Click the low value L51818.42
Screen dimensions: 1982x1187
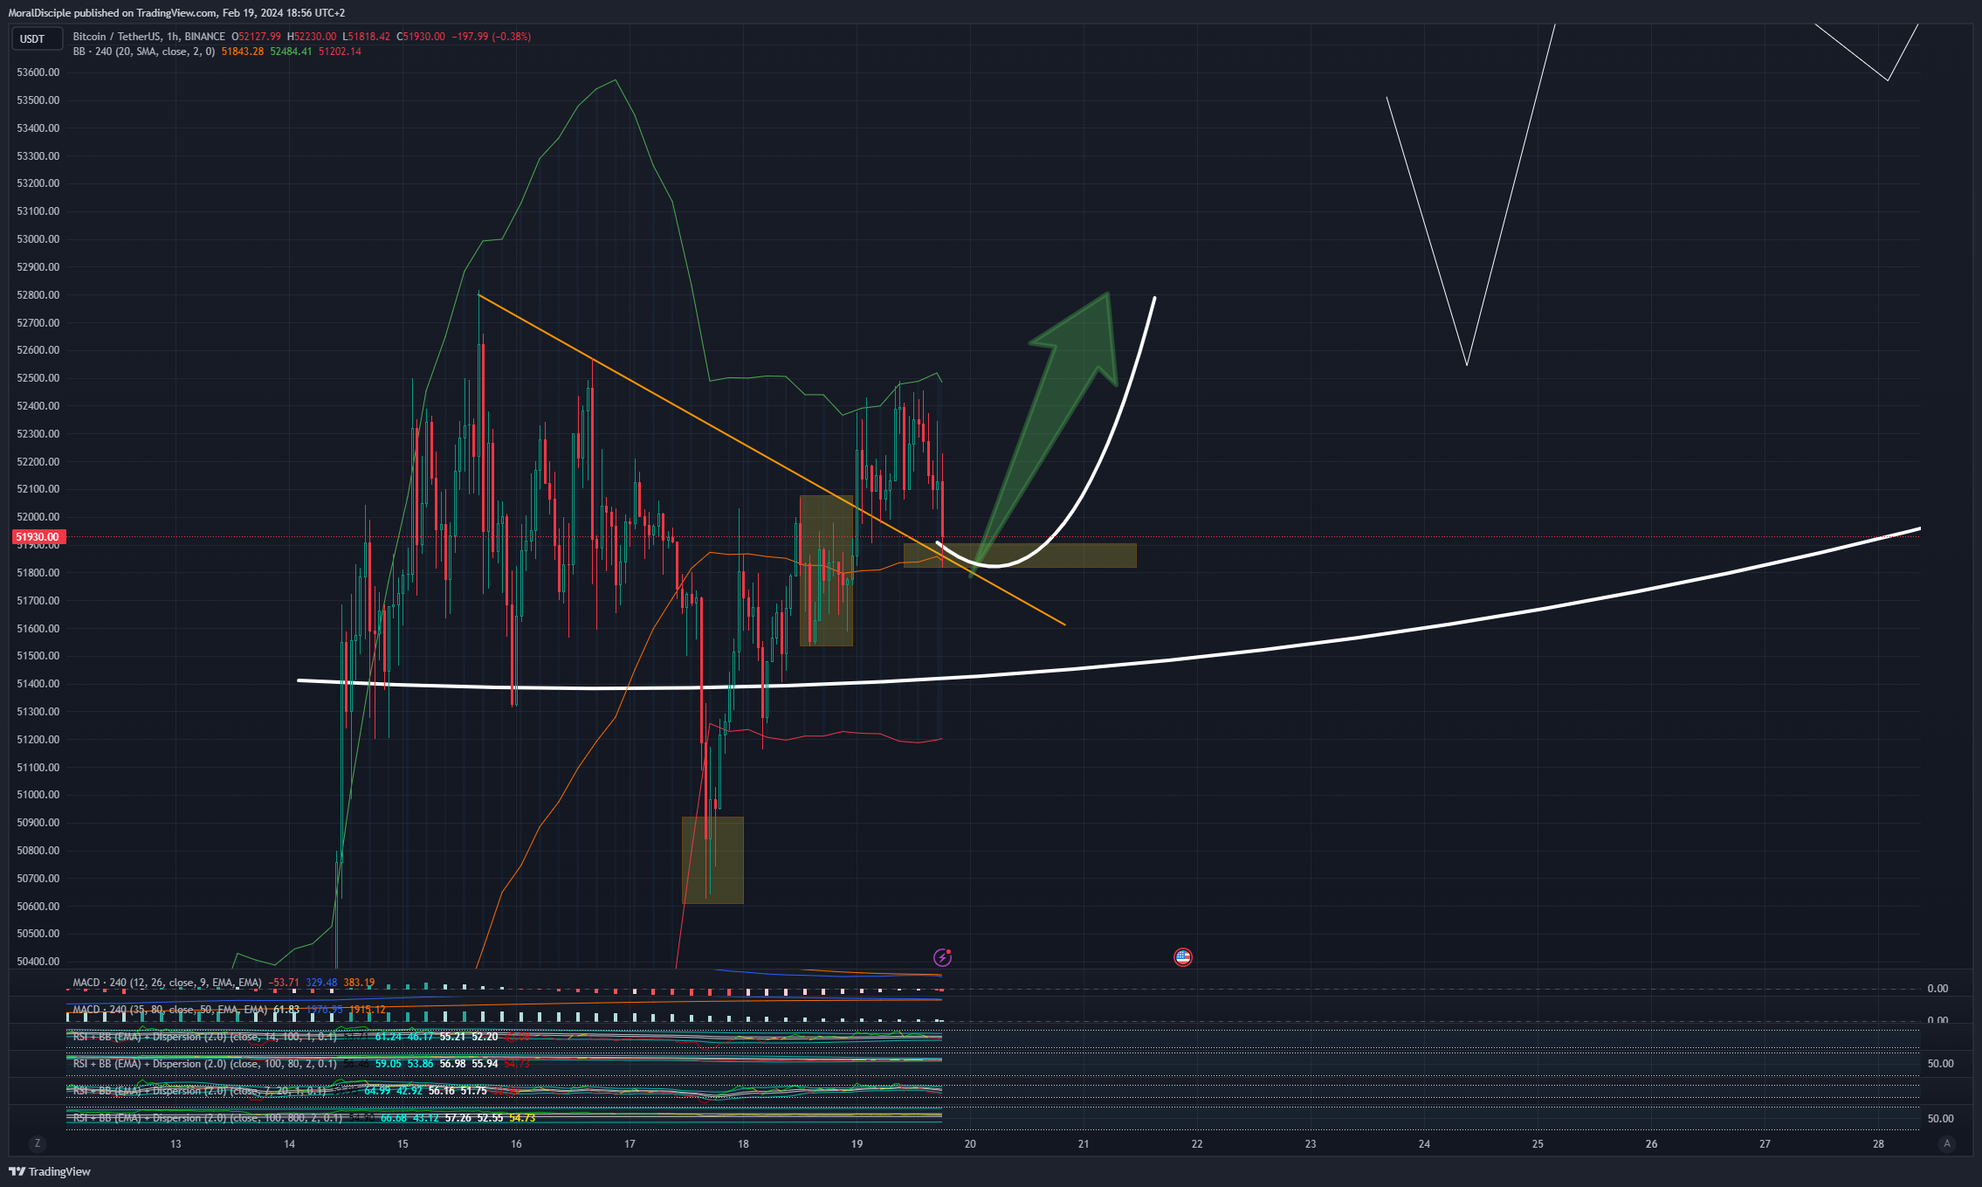click(367, 37)
